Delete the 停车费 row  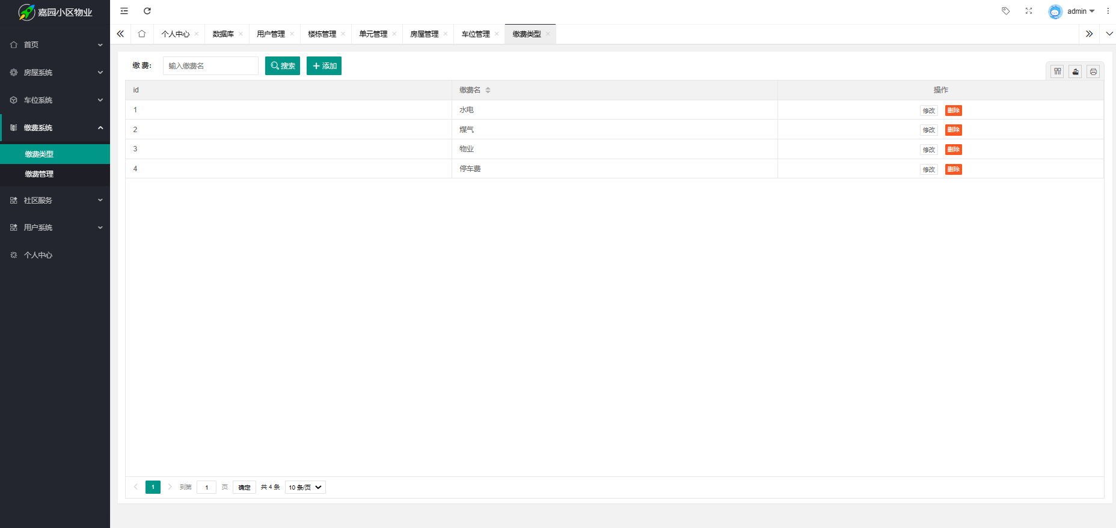pos(954,169)
